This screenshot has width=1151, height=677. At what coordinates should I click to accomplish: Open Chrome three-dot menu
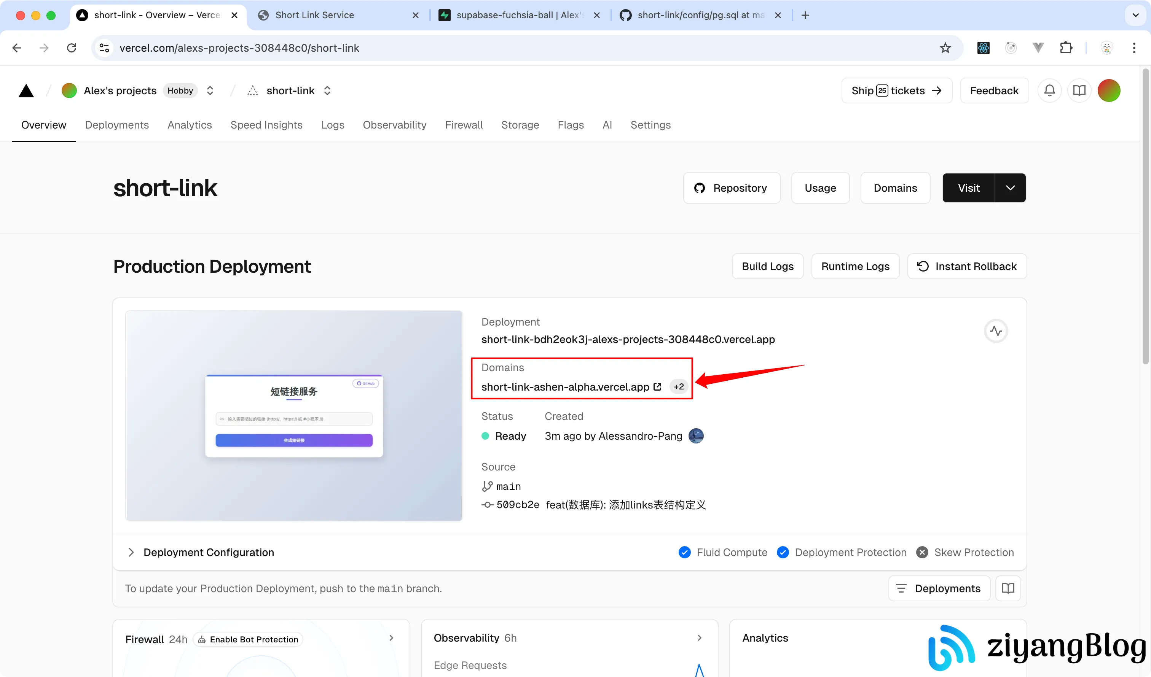click(1134, 48)
